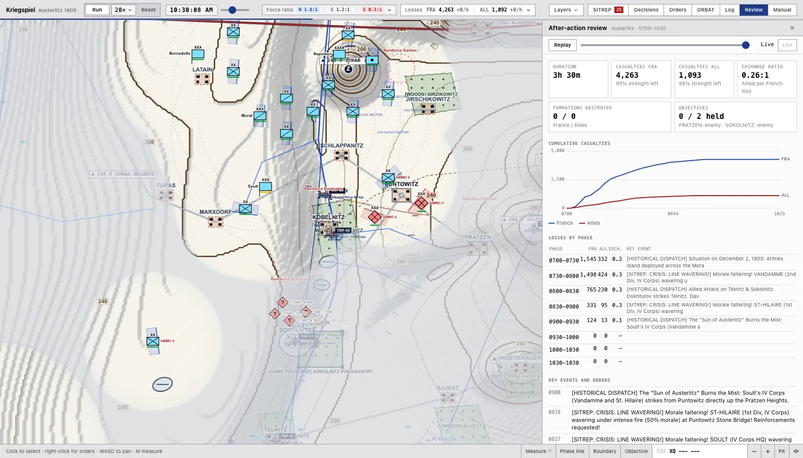Select the Soult corps unit icon
This screenshot has width=803, height=458.
[x=265, y=187]
